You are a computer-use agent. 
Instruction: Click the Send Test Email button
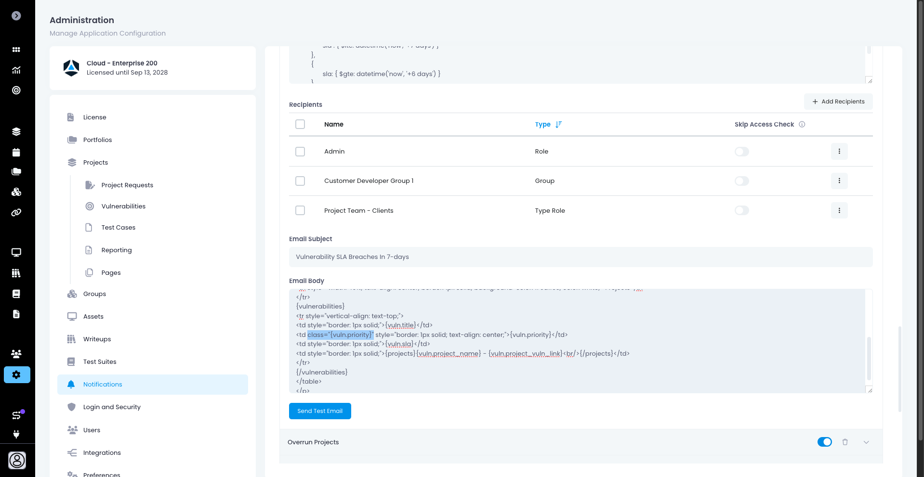point(320,411)
